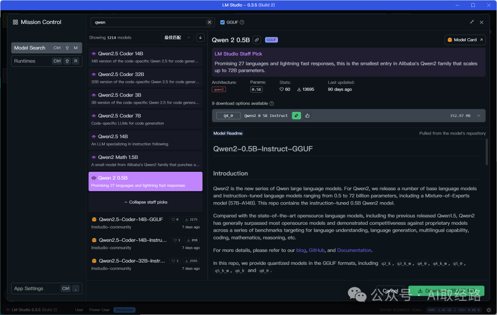Collapse staff picks list
Screen dimensions: 497x315
pyautogui.click(x=145, y=202)
